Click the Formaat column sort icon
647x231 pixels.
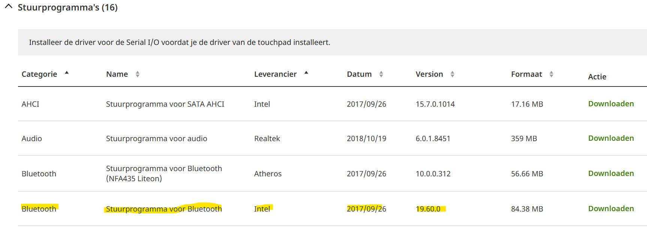[x=551, y=74]
